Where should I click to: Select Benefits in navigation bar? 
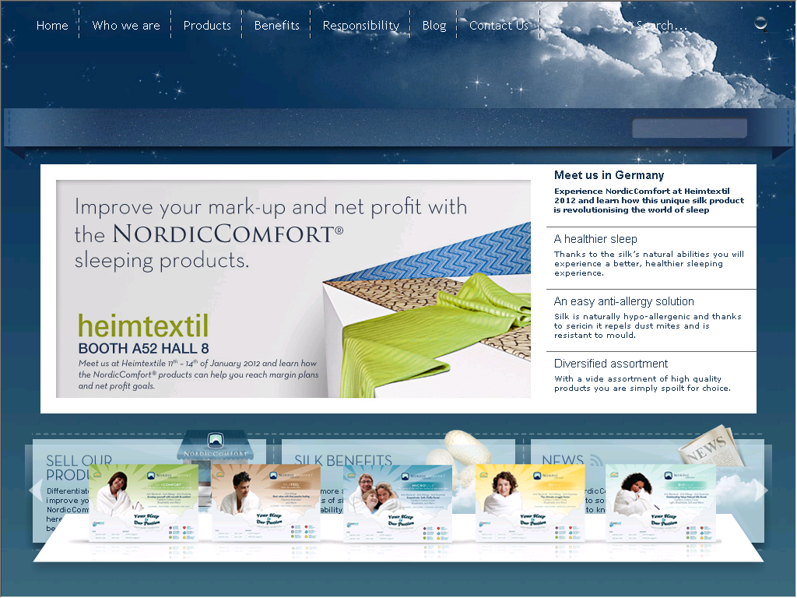[276, 26]
